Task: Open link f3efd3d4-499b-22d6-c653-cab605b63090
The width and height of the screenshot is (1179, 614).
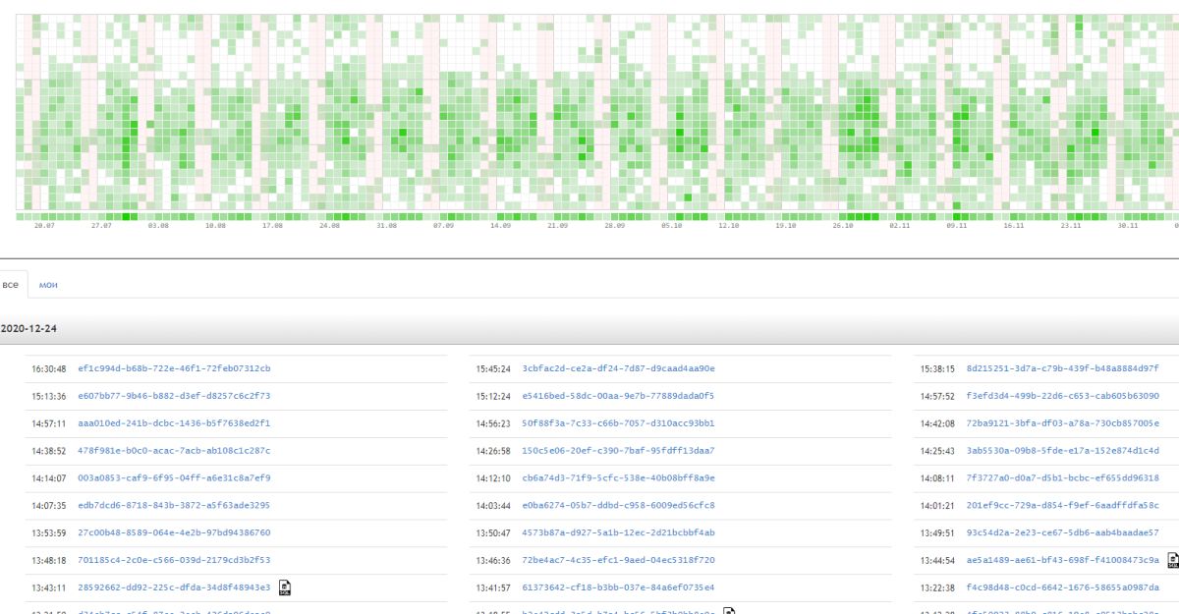Action: click(1063, 396)
